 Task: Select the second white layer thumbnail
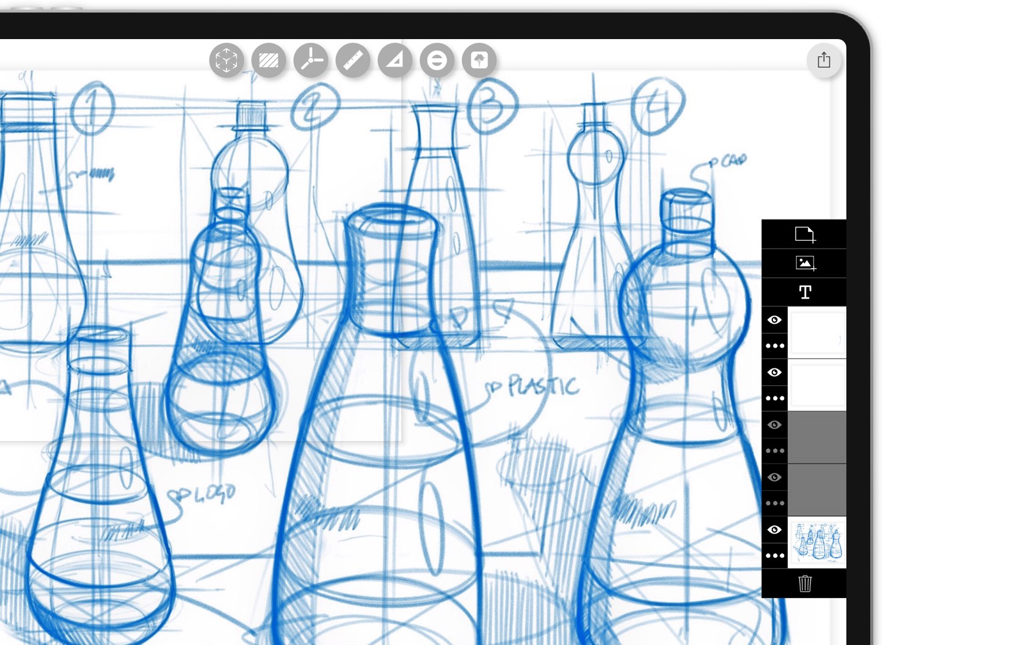tap(817, 385)
